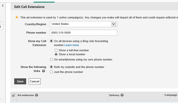Choose On smartphones using my own phone number

[52, 59]
